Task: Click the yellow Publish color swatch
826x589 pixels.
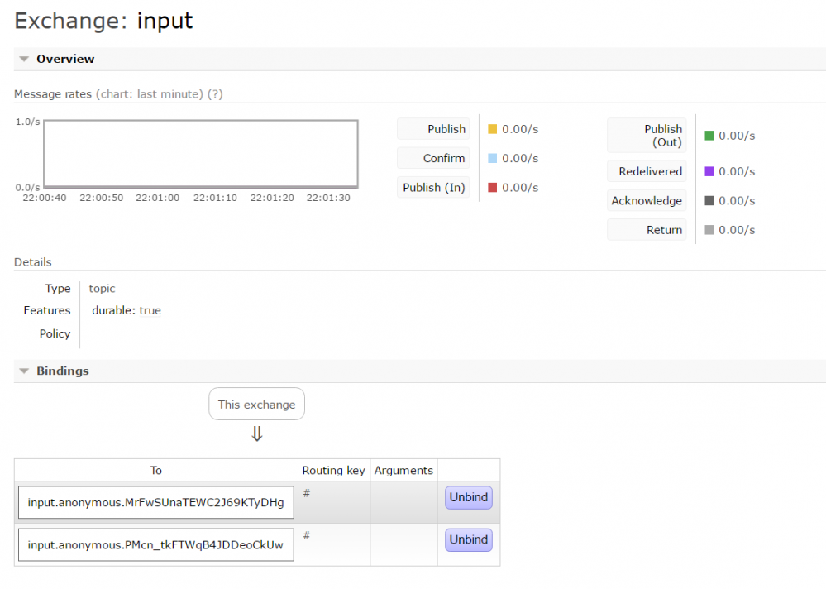Action: [x=493, y=129]
